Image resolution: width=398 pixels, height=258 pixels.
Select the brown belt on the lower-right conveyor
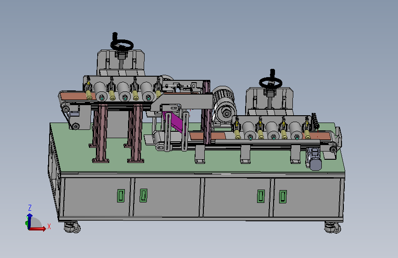click(x=207, y=136)
